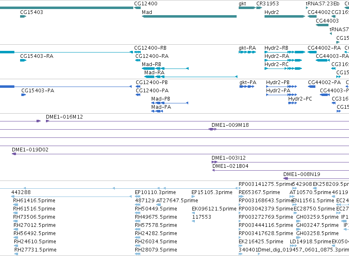The width and height of the screenshot is (349, 256).
Task: Select the GH03247.5prime EST label
Action: tap(317, 225)
